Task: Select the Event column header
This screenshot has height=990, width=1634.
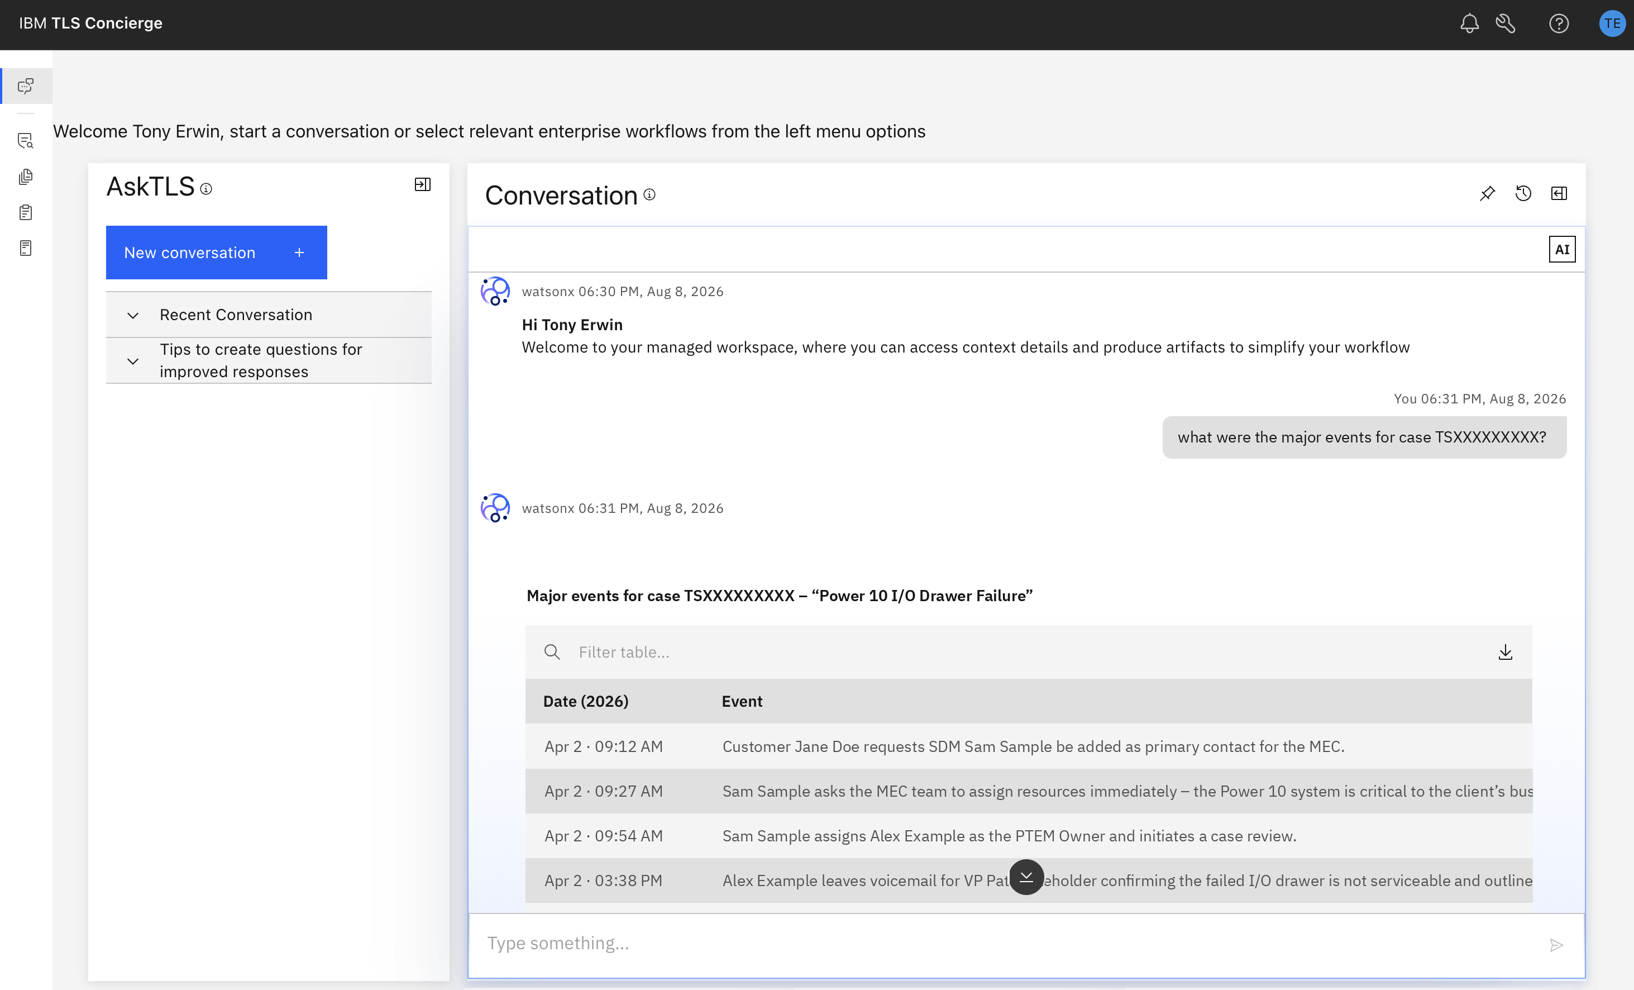Action: coord(742,701)
